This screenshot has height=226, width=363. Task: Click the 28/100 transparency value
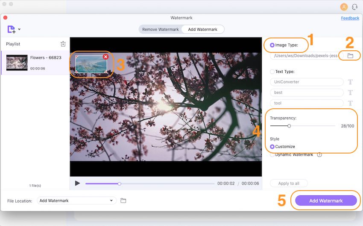[347, 126]
